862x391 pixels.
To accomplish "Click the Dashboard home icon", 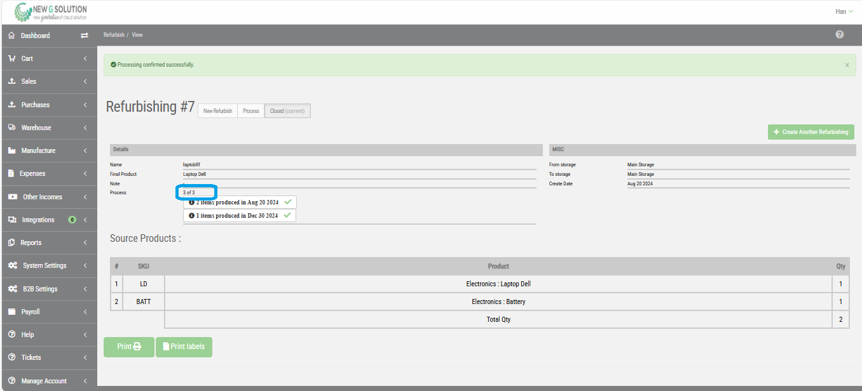I will (11, 36).
